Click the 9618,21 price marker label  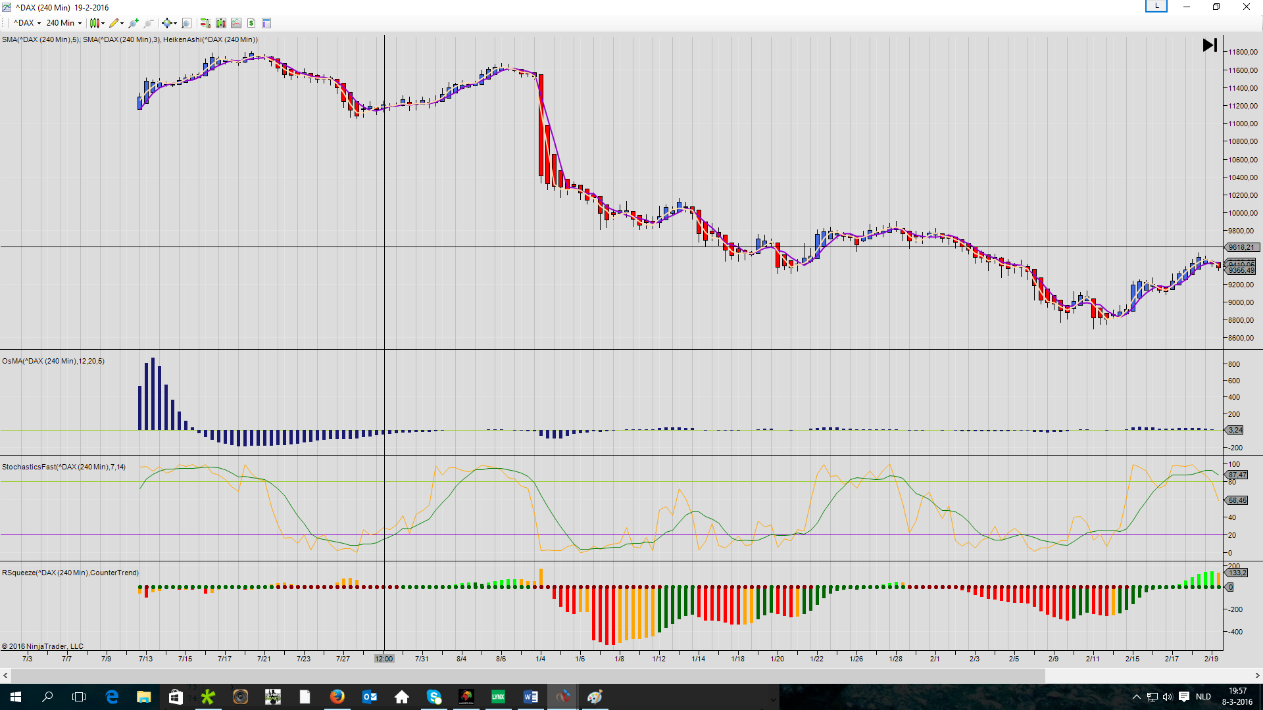(x=1241, y=247)
